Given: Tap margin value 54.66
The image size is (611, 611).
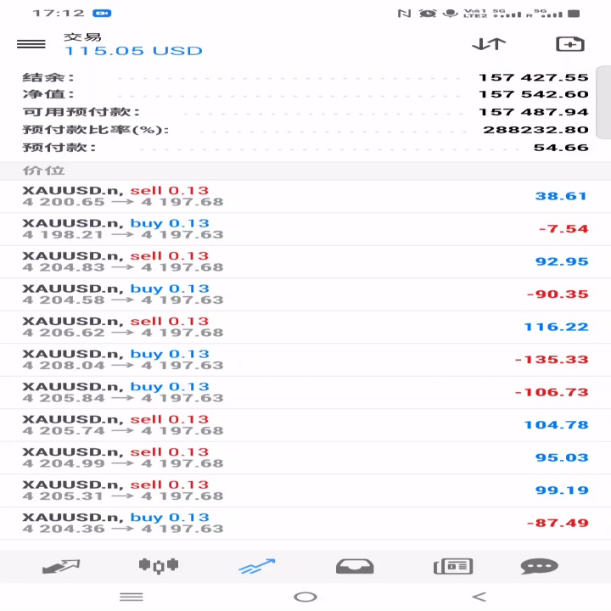Looking at the screenshot, I should point(561,148).
